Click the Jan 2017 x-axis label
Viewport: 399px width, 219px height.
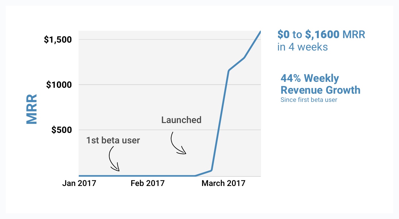point(79,183)
